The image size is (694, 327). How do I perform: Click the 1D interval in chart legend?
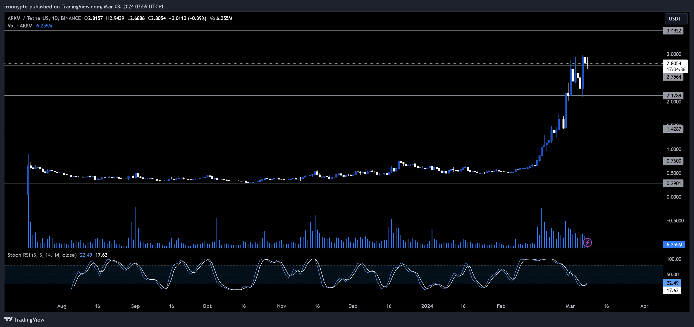tap(55, 19)
